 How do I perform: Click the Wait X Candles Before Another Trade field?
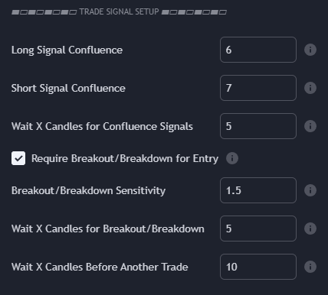(258, 267)
